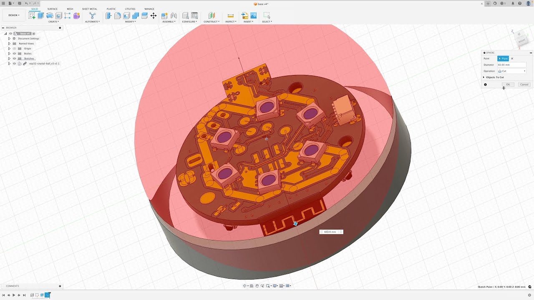Open the Construct menu dropdown

[x=212, y=22]
